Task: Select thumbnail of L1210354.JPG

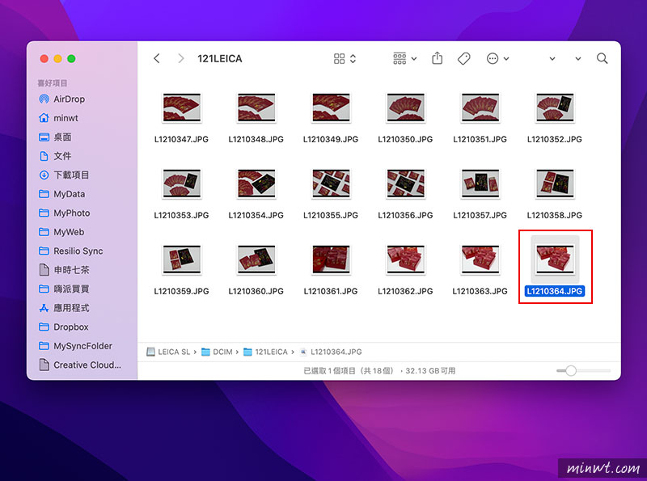Action: pyautogui.click(x=256, y=184)
